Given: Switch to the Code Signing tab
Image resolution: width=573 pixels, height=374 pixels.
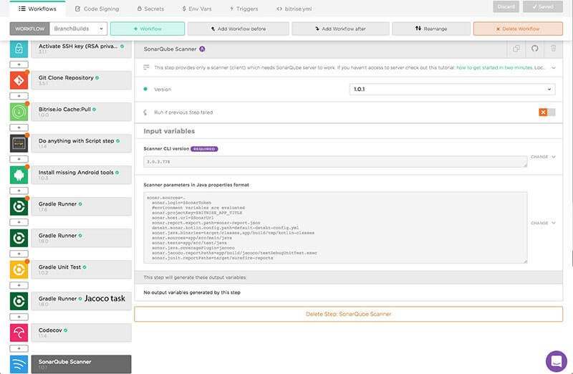Looking at the screenshot, I should tap(96, 9).
